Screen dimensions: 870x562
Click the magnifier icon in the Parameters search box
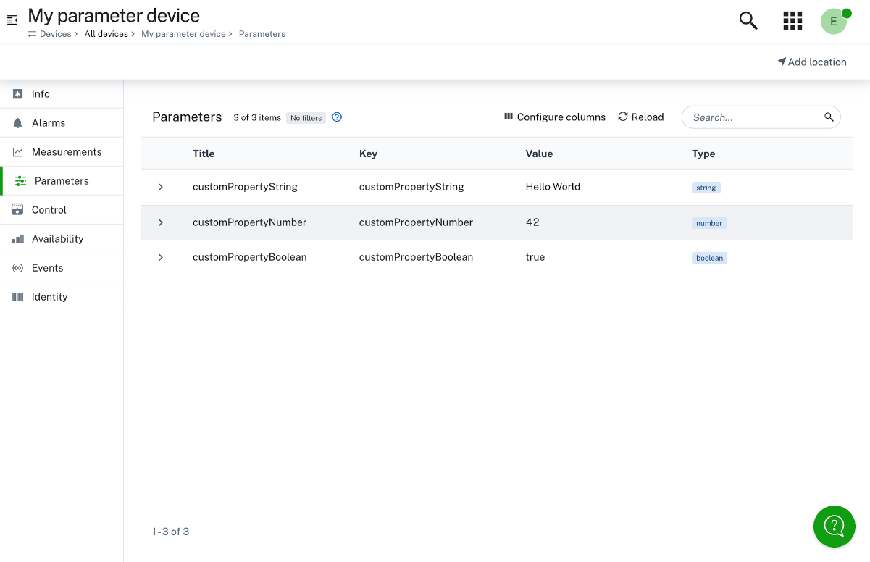click(x=829, y=117)
